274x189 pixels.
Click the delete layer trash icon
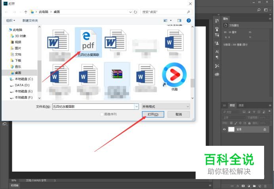[x=265, y=186]
